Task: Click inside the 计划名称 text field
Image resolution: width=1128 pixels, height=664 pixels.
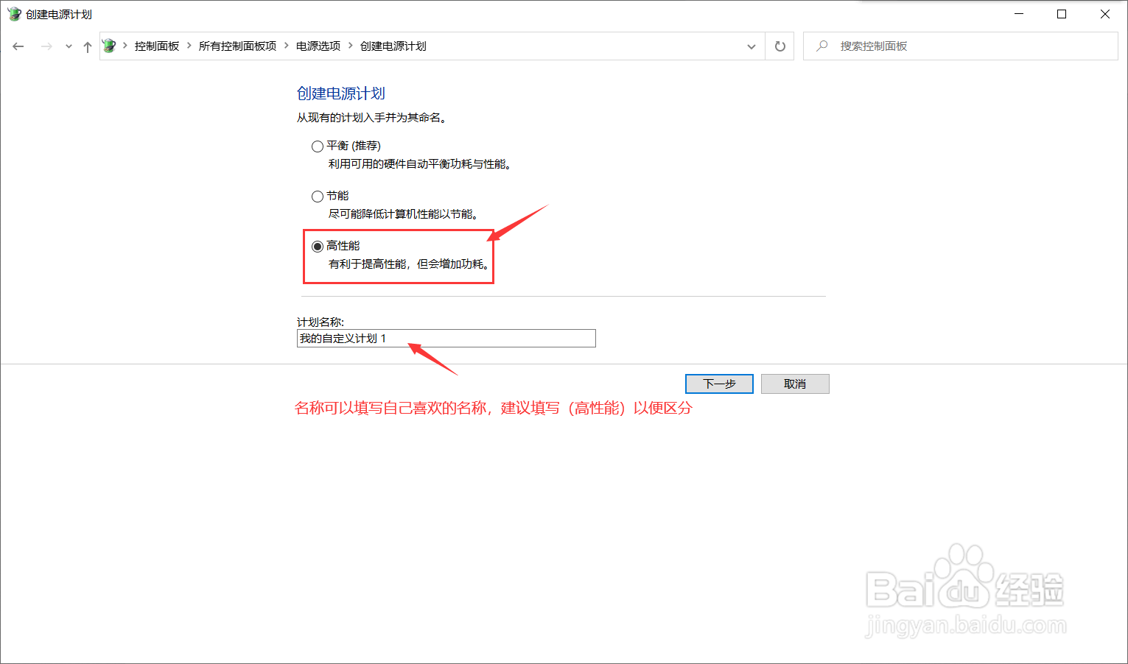Action: coord(446,338)
